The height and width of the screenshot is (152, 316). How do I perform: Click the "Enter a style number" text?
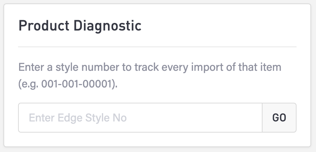66,67
